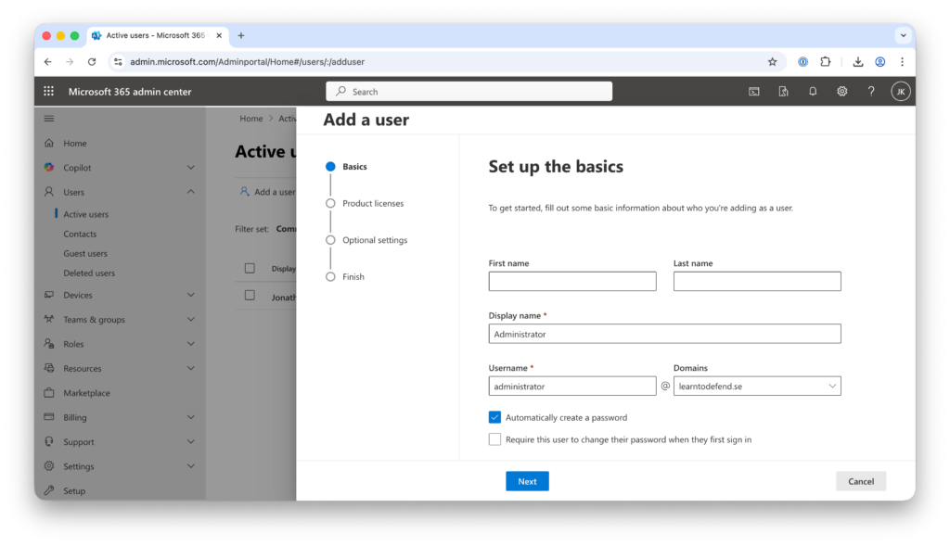This screenshot has width=950, height=546.
Task: Open the Domains dropdown
Action: point(756,387)
